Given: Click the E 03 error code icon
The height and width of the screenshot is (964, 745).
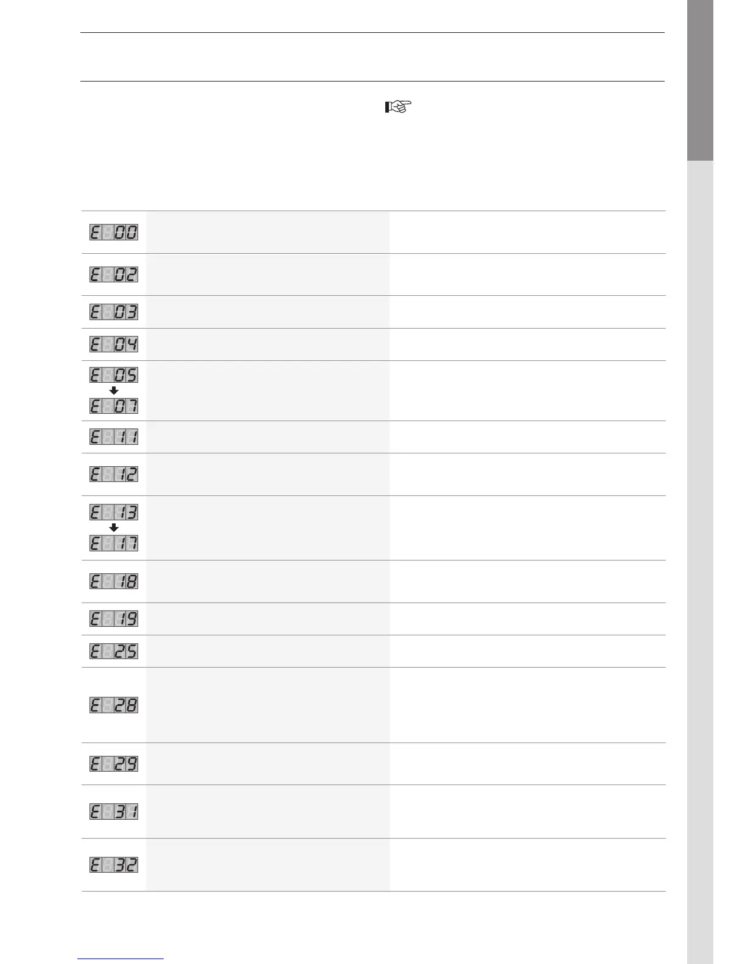Looking at the screenshot, I should [x=114, y=312].
